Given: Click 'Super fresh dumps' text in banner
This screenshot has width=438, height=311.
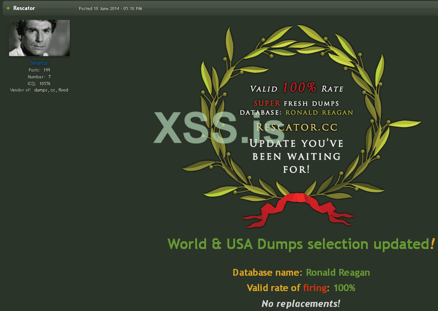Looking at the screenshot, I should 296,103.
